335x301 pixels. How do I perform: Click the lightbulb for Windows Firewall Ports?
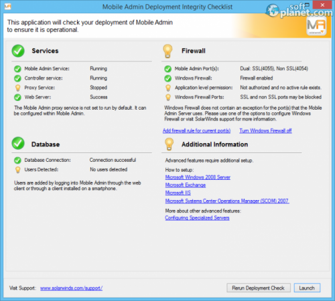tap(168, 98)
